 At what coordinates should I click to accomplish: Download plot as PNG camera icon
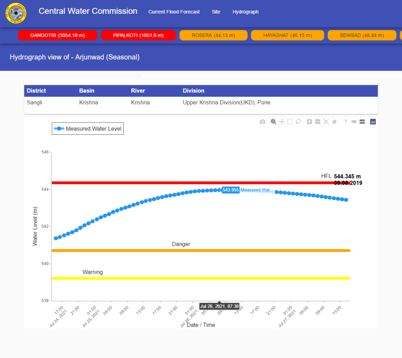(x=262, y=122)
